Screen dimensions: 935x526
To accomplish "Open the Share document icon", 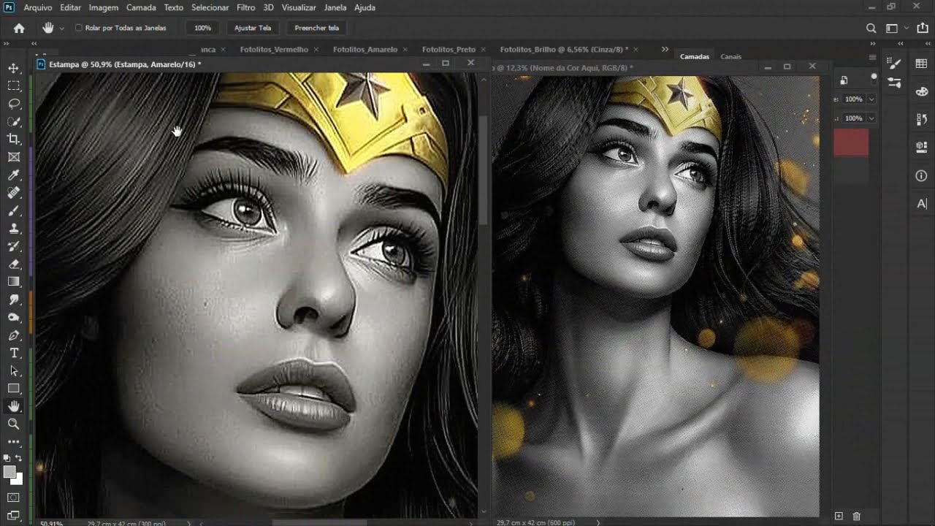I will [923, 28].
